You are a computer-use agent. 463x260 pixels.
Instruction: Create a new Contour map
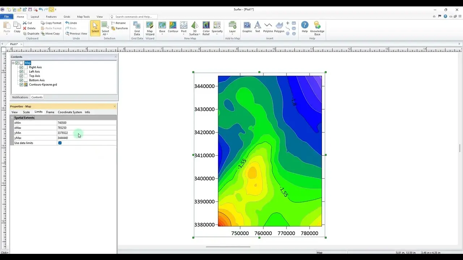point(173,27)
